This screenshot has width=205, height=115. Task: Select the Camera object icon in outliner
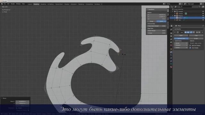(177, 13)
